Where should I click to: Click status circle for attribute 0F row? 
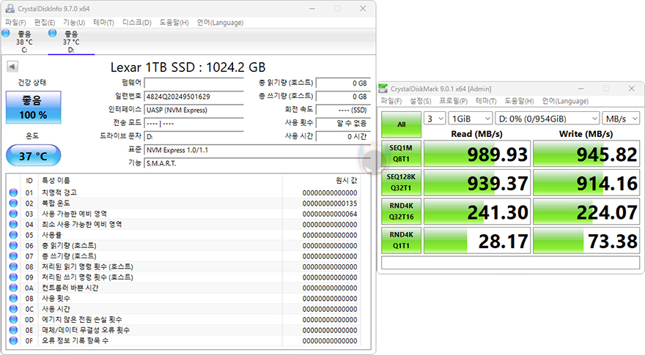coord(14,340)
